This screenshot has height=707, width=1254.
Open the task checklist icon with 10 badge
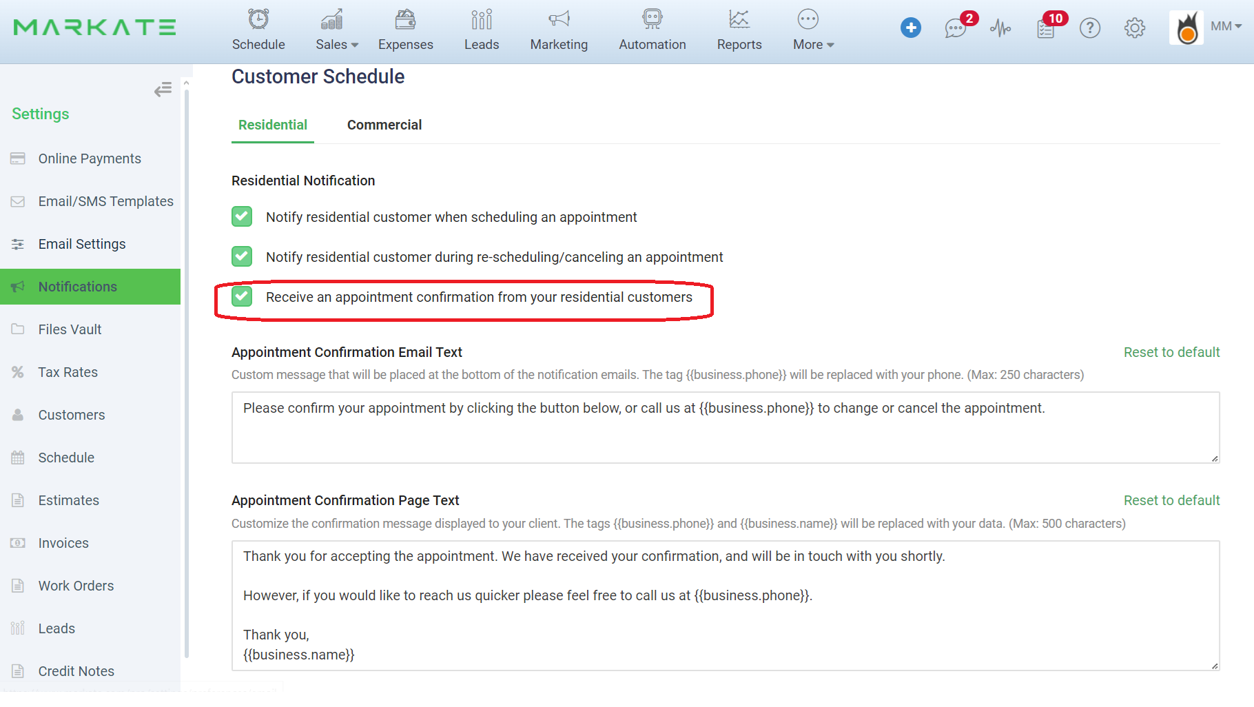[1046, 28]
